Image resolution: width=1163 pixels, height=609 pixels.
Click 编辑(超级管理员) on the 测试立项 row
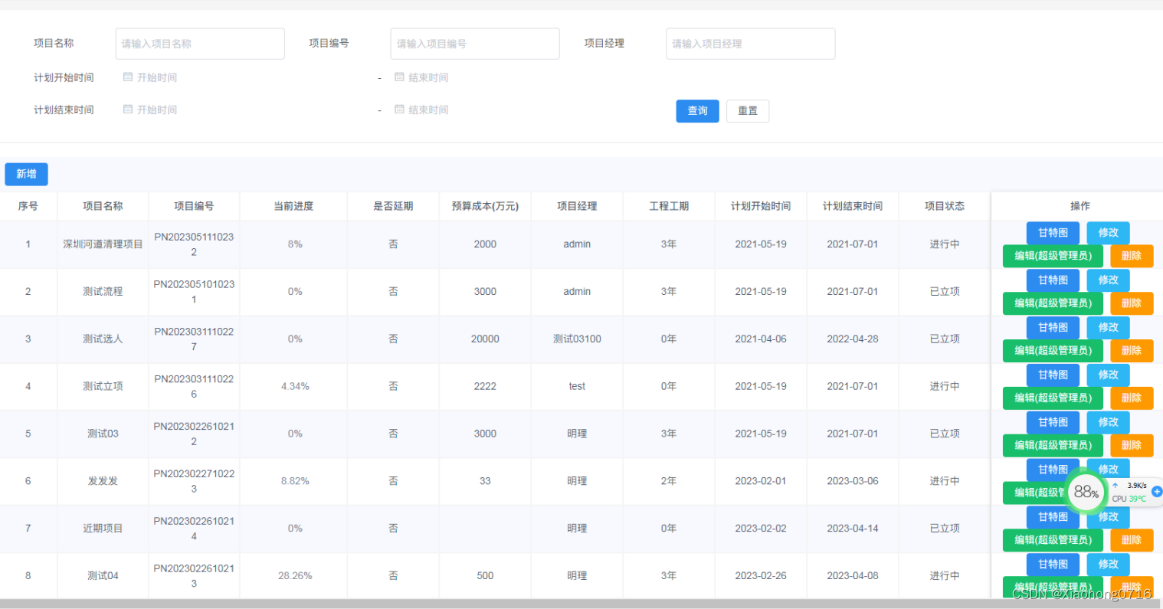point(1053,398)
